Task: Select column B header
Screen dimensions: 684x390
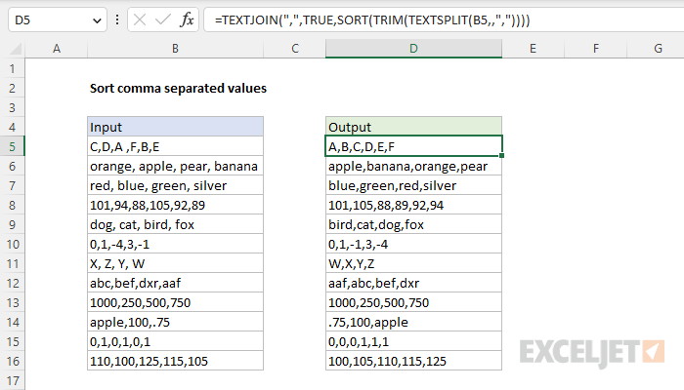Action: (175, 49)
